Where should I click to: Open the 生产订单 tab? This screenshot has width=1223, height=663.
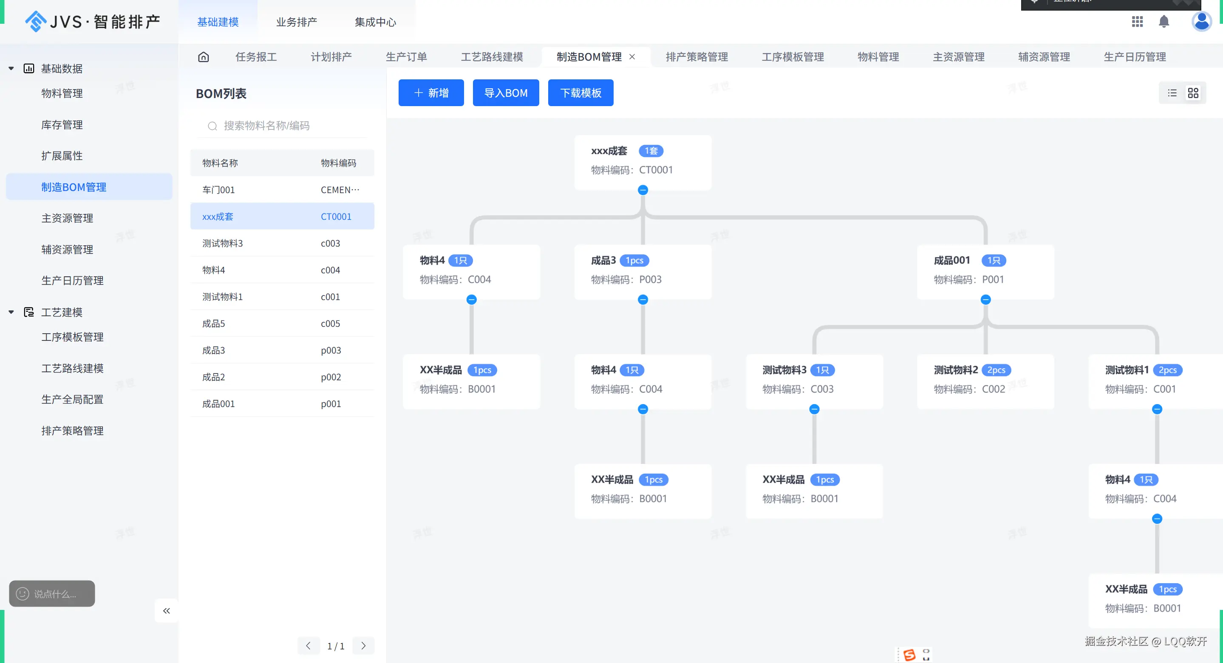coord(406,57)
